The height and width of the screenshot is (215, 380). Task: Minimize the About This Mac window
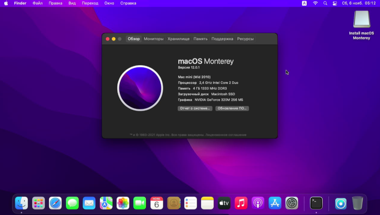point(114,39)
